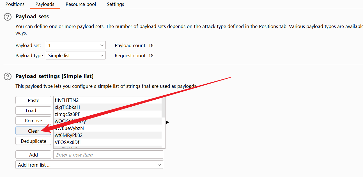Focus the Enter a new item field
The width and height of the screenshot is (363, 177).
(x=108, y=155)
